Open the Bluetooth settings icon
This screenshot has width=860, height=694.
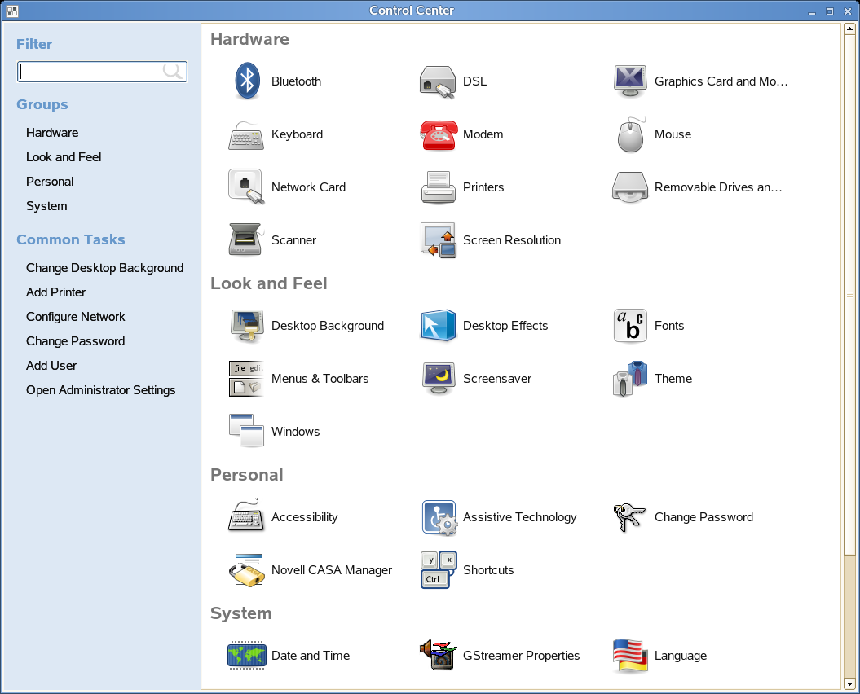(x=247, y=81)
